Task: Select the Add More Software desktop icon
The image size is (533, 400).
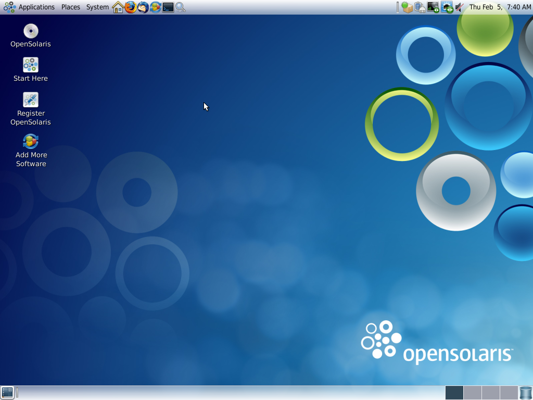Action: click(31, 151)
